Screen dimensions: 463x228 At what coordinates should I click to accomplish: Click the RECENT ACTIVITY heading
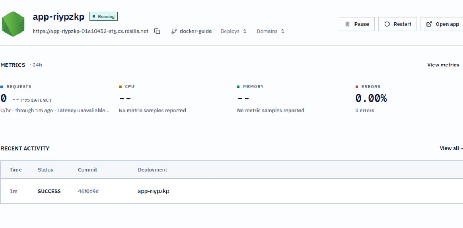(x=25, y=148)
